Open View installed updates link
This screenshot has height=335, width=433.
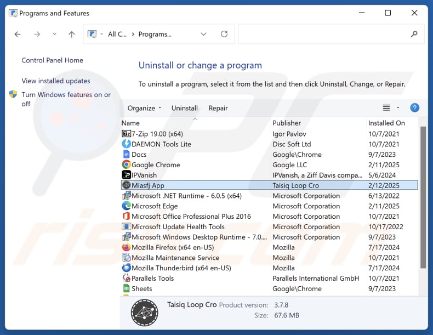[56, 81]
